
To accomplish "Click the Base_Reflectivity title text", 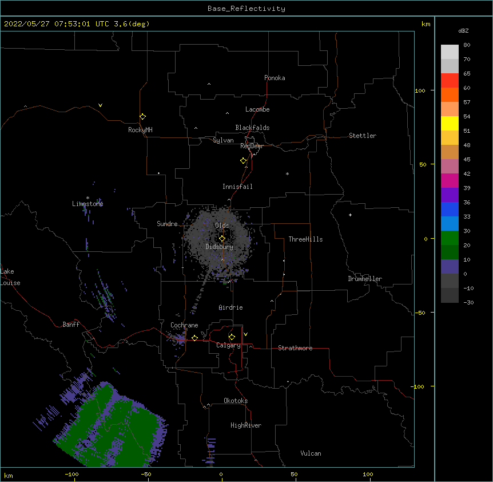I will click(x=247, y=9).
